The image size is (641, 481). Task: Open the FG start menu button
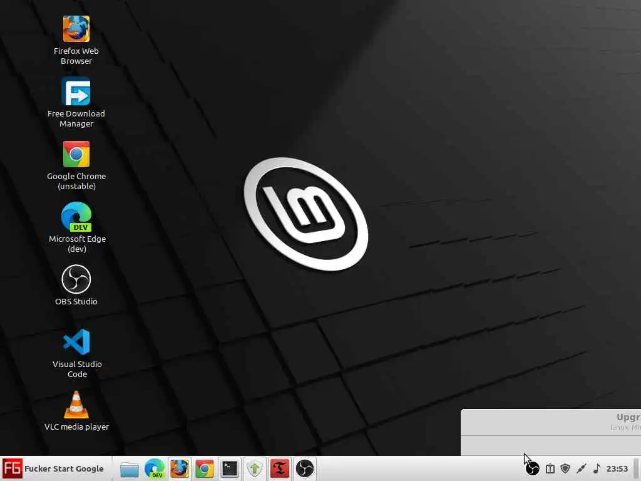click(x=53, y=468)
